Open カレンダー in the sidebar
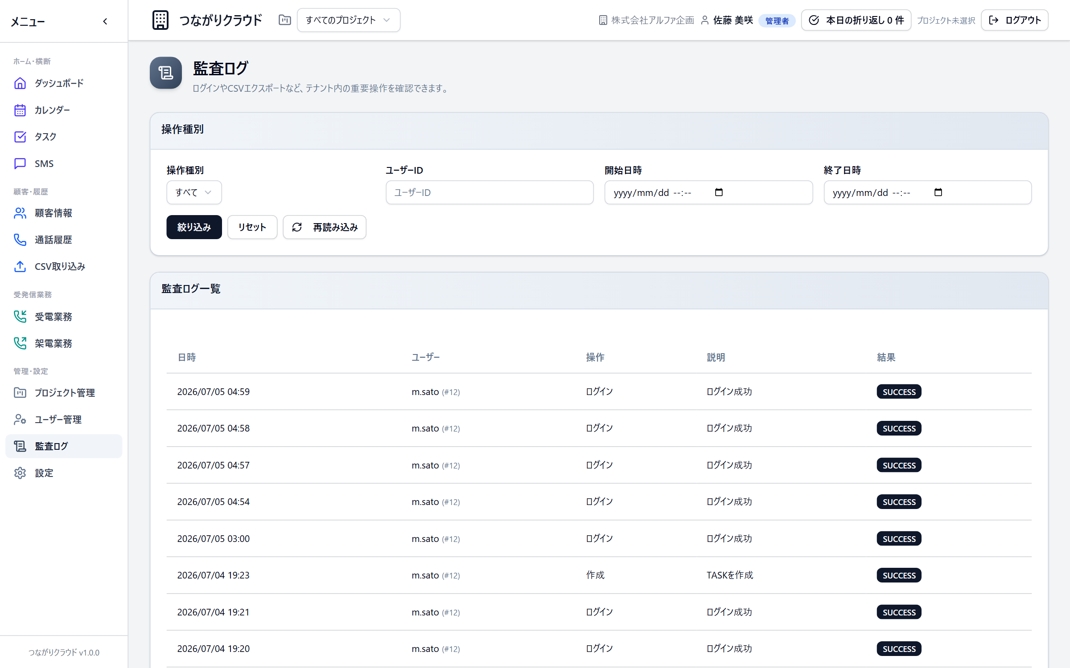 coord(64,110)
